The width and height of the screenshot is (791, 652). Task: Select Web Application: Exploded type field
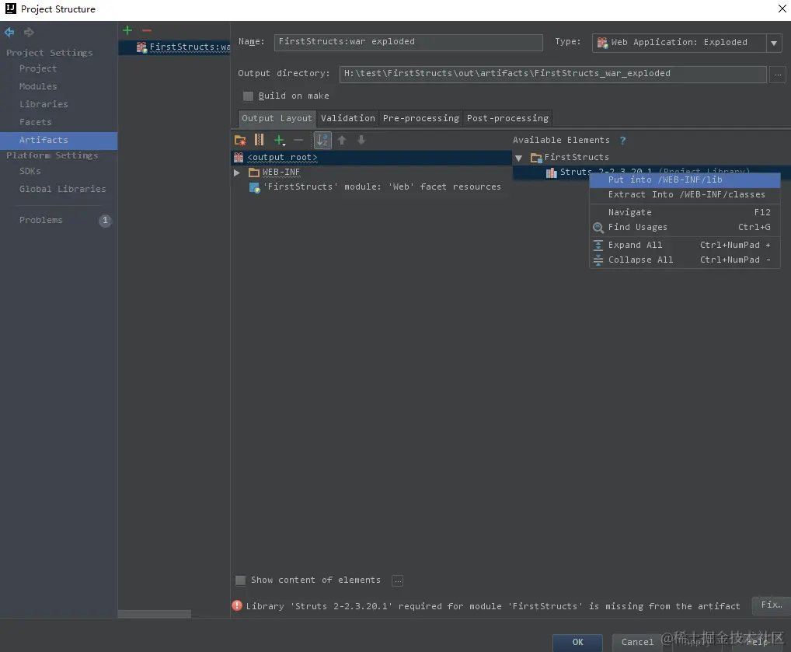pos(679,43)
